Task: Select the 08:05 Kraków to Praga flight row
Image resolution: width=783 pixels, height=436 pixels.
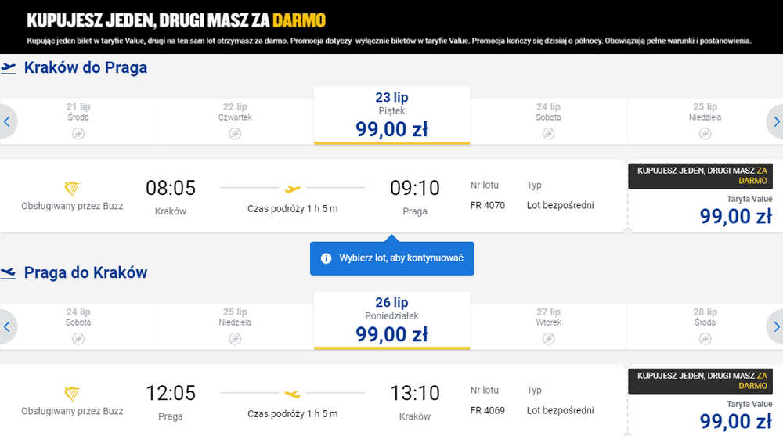Action: coord(312,196)
